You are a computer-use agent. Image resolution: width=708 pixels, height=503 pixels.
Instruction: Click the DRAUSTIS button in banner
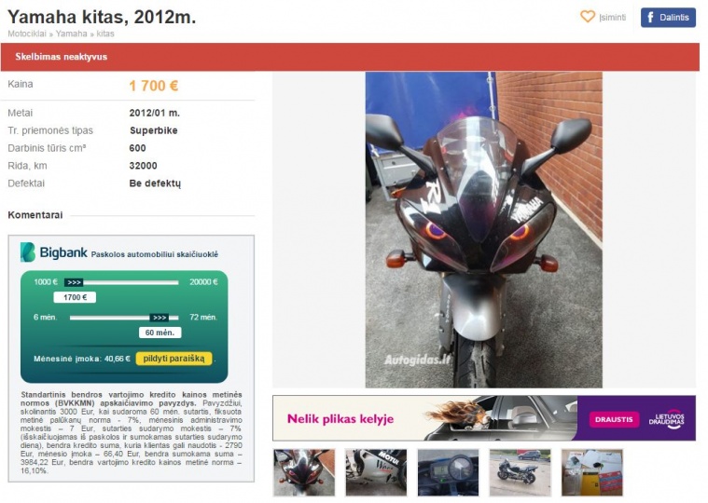click(614, 419)
